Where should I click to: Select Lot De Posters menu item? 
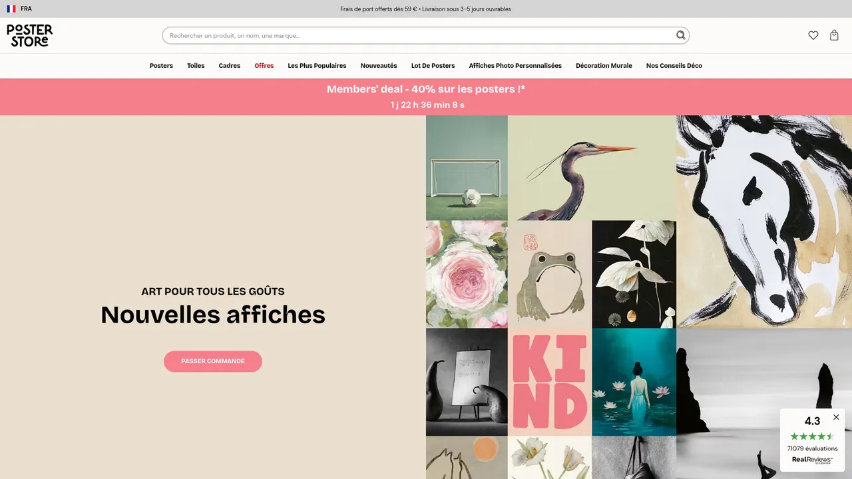point(433,66)
